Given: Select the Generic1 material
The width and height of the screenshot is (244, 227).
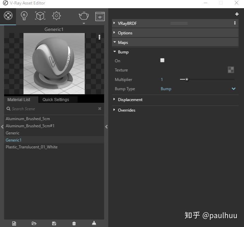Looking at the screenshot, I should coord(54,140).
